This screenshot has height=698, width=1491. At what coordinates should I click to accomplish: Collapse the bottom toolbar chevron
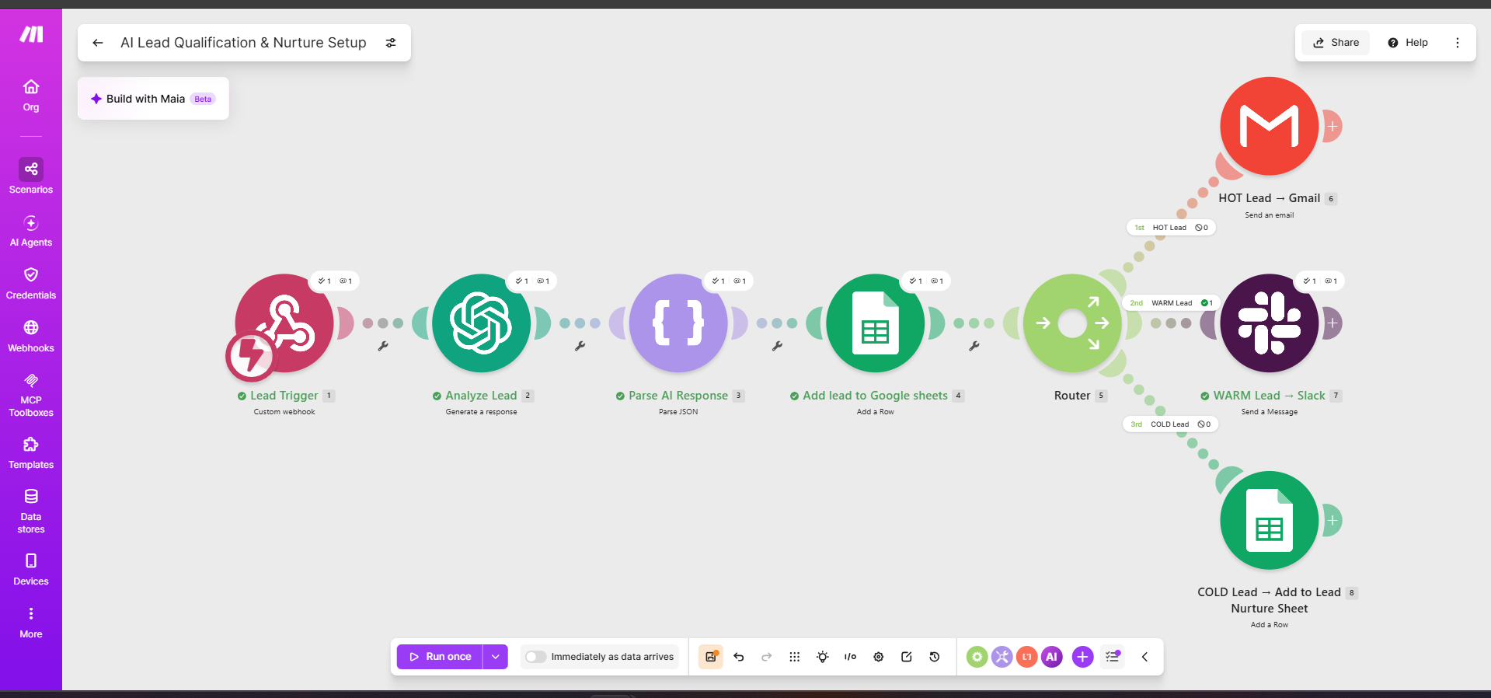click(1144, 657)
